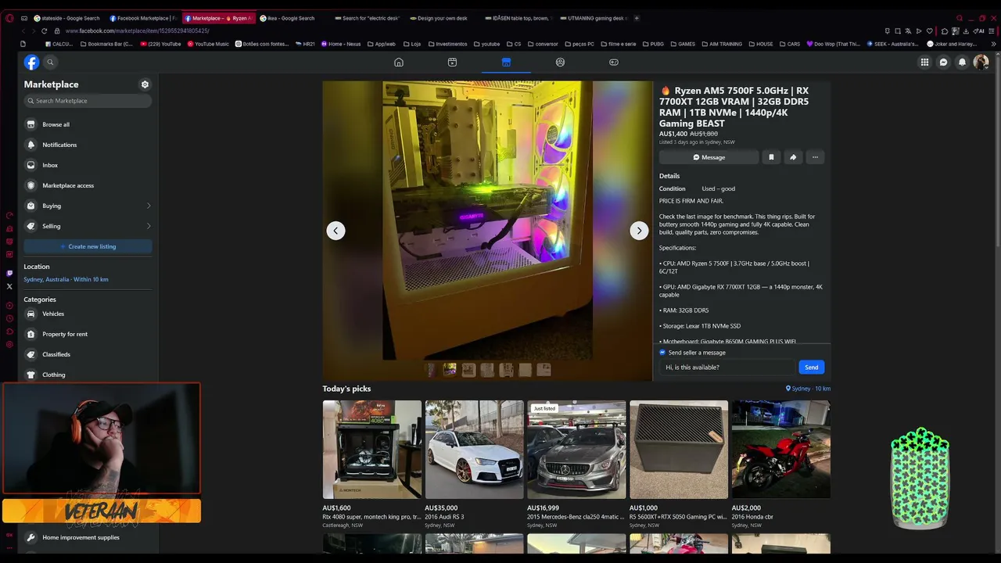Reload the page in the browser
Screen dimensions: 1001x563
coord(44,30)
